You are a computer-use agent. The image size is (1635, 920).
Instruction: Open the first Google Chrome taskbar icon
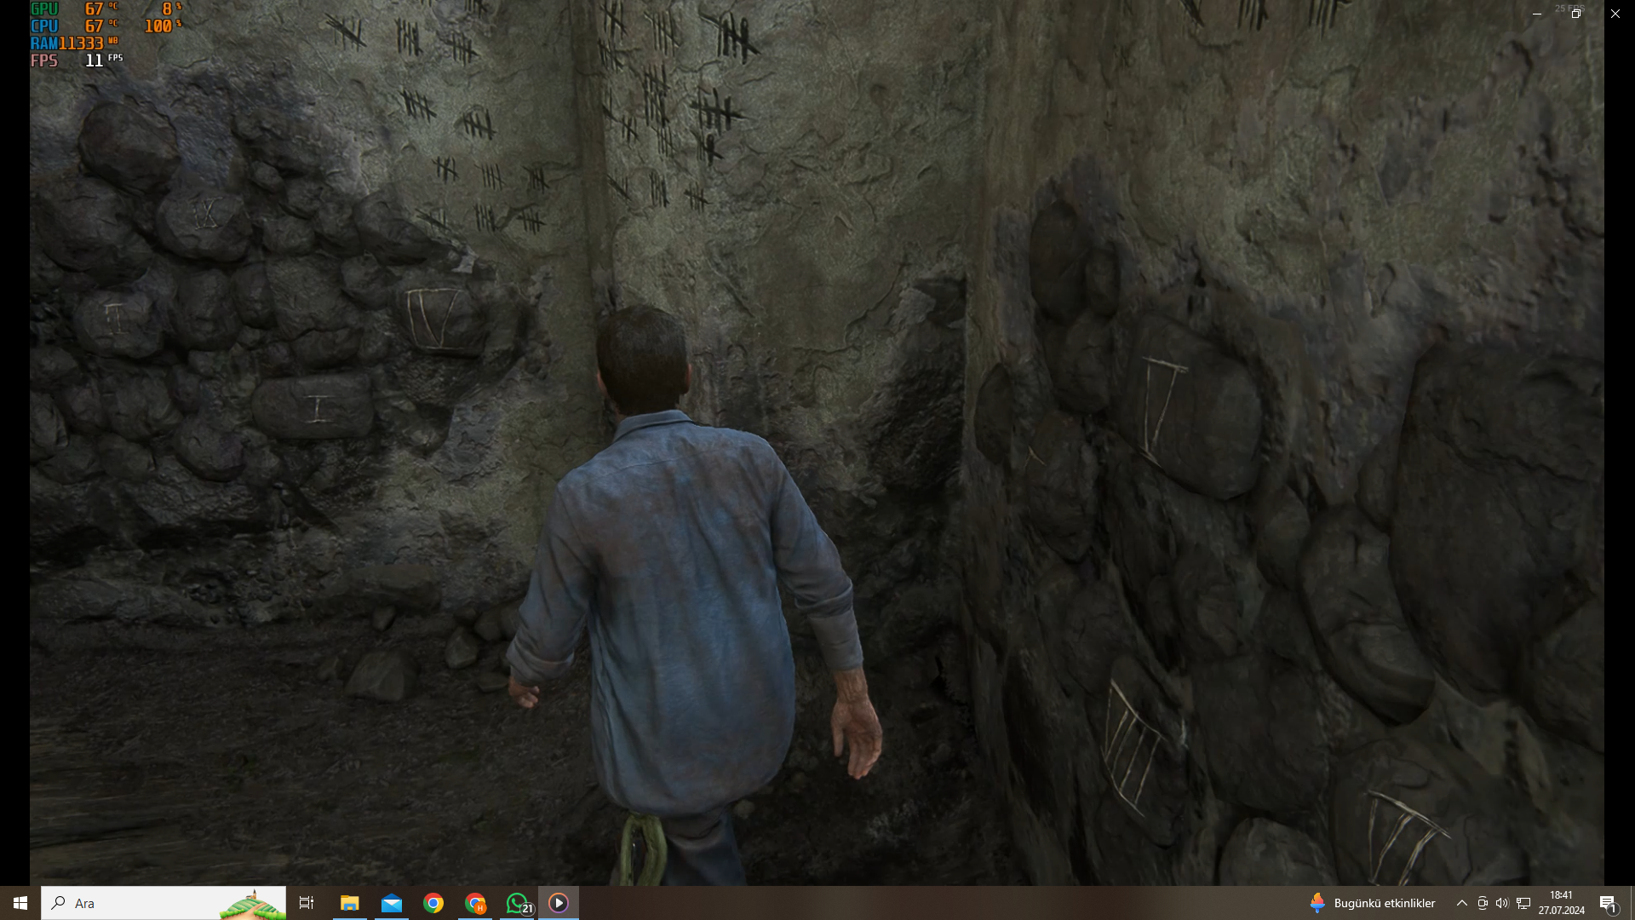coord(433,903)
